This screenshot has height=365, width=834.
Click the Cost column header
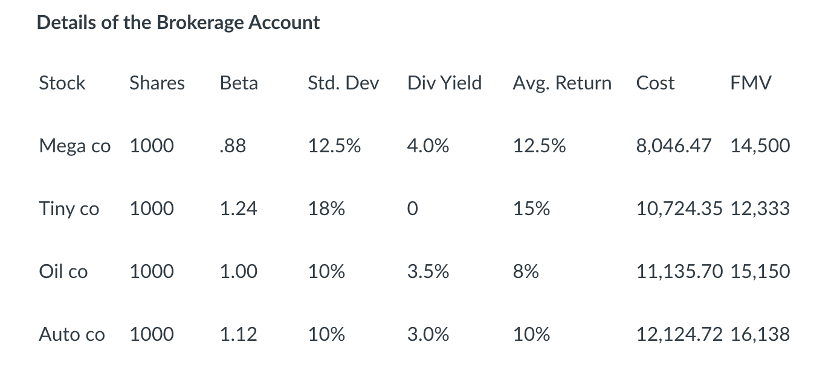click(655, 83)
